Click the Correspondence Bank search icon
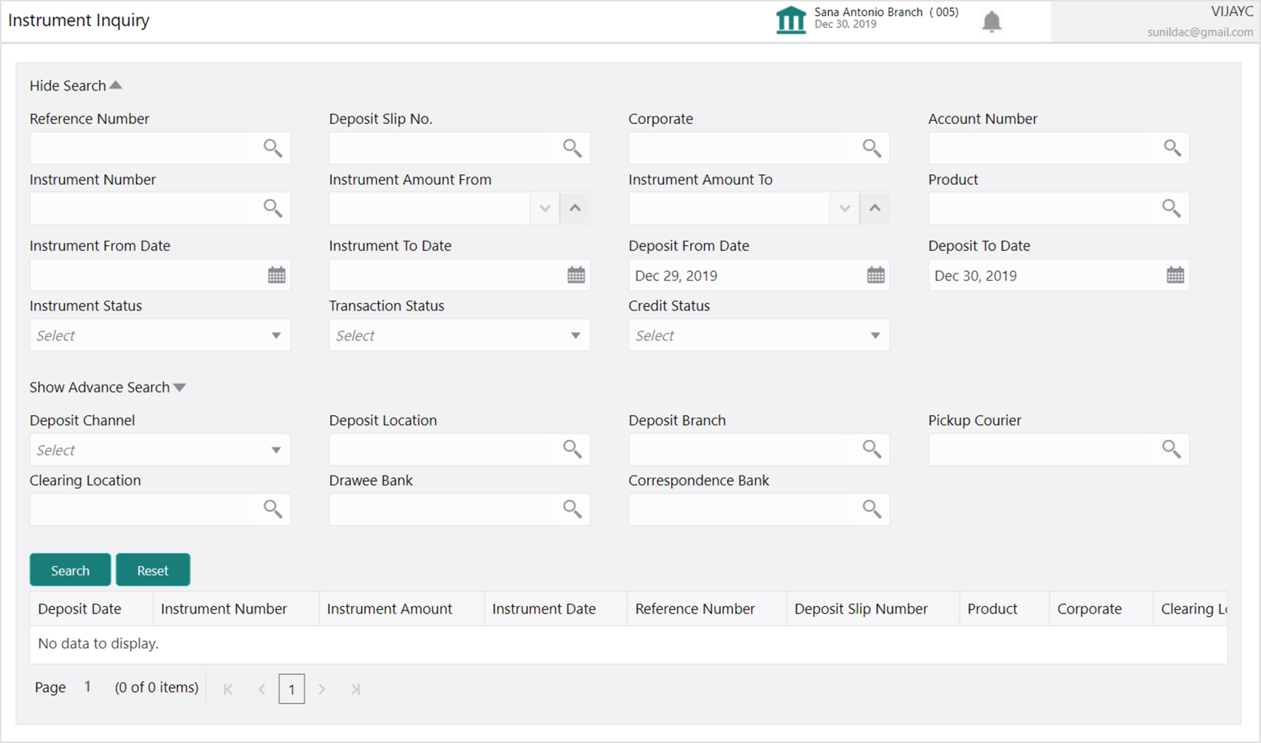This screenshot has height=743, width=1261. pyautogui.click(x=872, y=509)
